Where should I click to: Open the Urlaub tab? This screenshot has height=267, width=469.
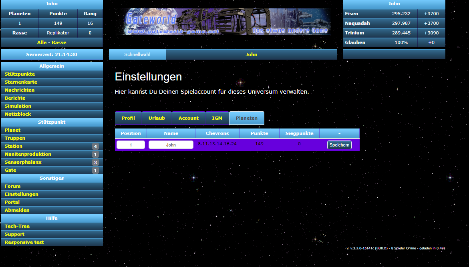coord(157,118)
